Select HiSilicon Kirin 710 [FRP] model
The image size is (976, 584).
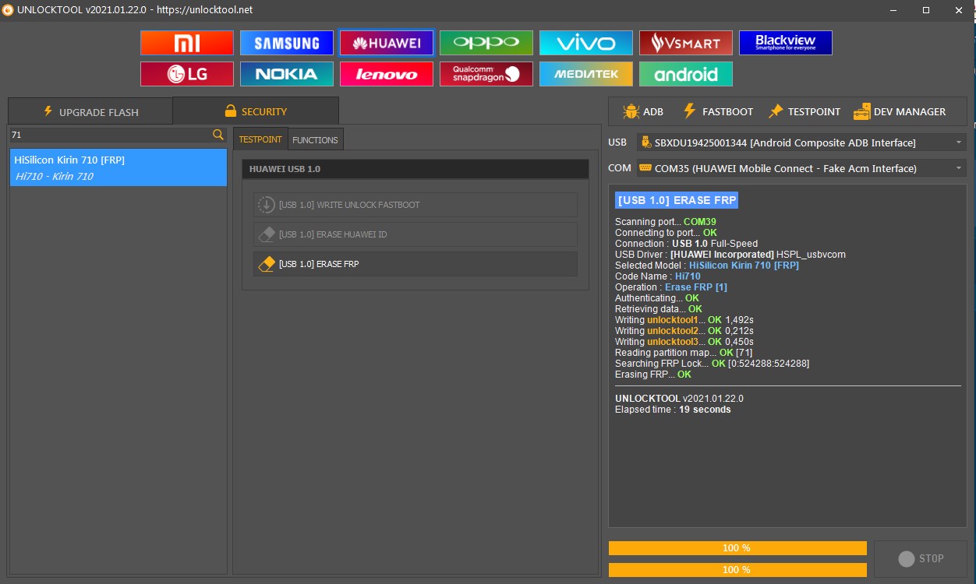click(x=118, y=167)
